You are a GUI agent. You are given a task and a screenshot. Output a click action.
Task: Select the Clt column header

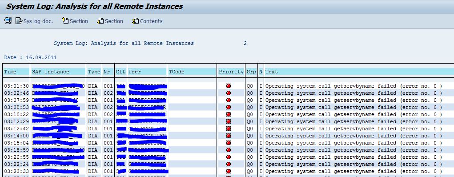coord(121,72)
